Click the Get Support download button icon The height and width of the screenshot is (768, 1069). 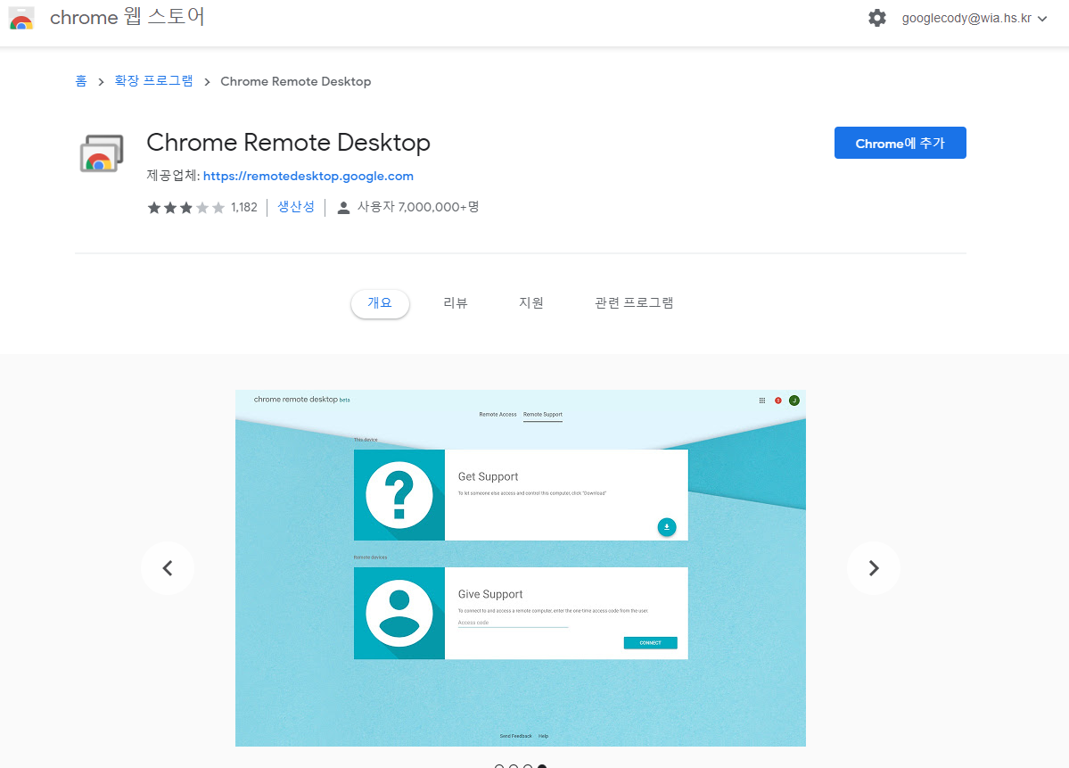coord(667,527)
